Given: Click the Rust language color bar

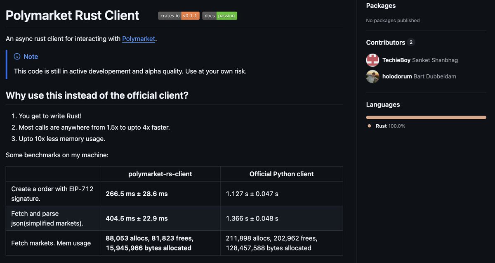Looking at the screenshot, I should click(426, 118).
